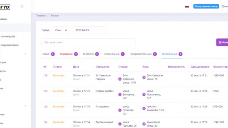Open order number 105

pyautogui.click(x=45, y=107)
